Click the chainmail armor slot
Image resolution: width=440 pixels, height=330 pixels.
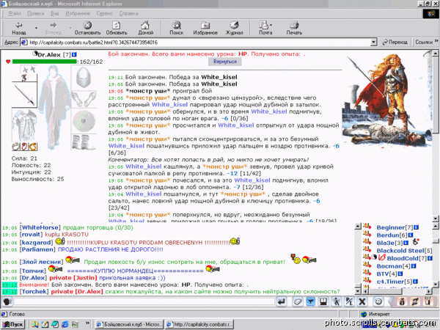(24, 125)
